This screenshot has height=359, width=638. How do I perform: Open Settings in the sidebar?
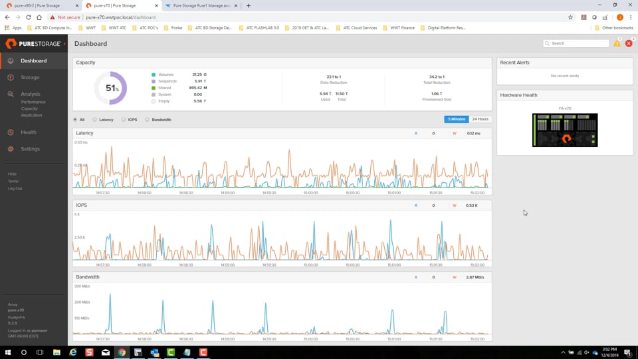pyautogui.click(x=31, y=149)
